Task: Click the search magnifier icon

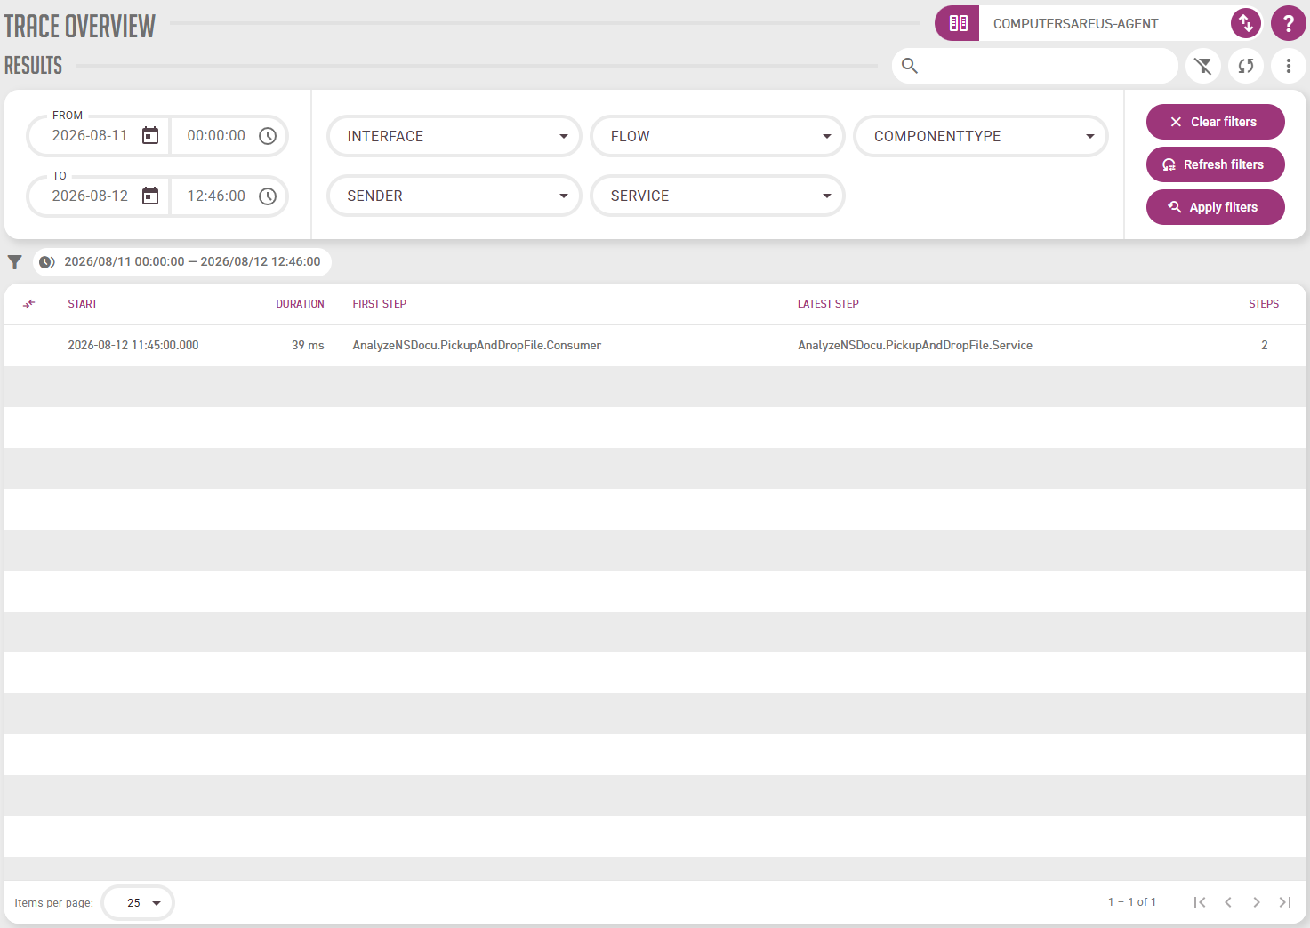Action: point(910,66)
